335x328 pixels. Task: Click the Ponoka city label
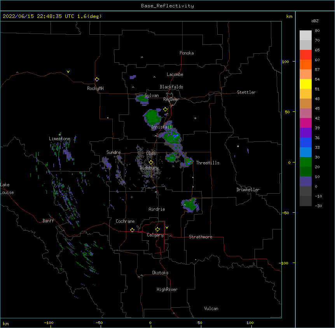click(x=187, y=53)
